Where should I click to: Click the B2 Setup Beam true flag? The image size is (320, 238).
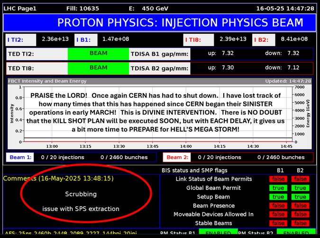coord(300,197)
